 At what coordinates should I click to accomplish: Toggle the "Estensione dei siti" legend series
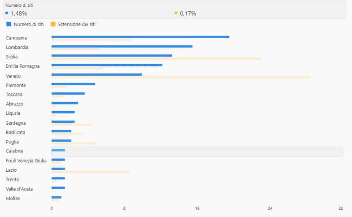(76, 24)
